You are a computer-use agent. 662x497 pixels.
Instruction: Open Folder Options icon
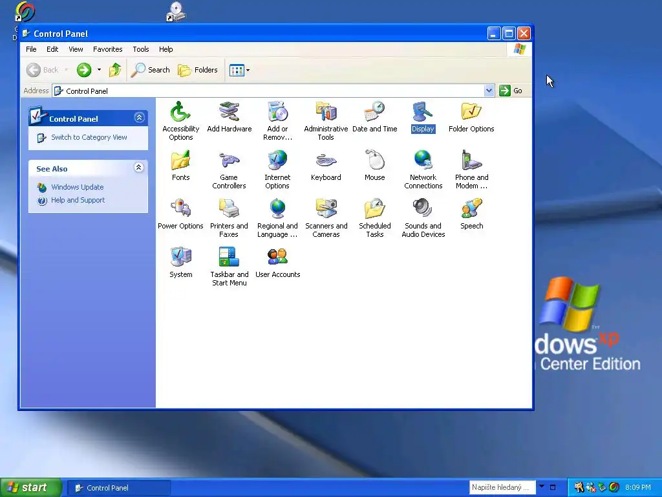[471, 116]
